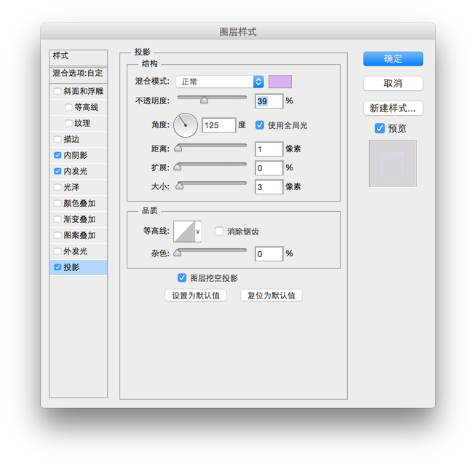Toggle 使用全局光 checkbox

coord(260,125)
